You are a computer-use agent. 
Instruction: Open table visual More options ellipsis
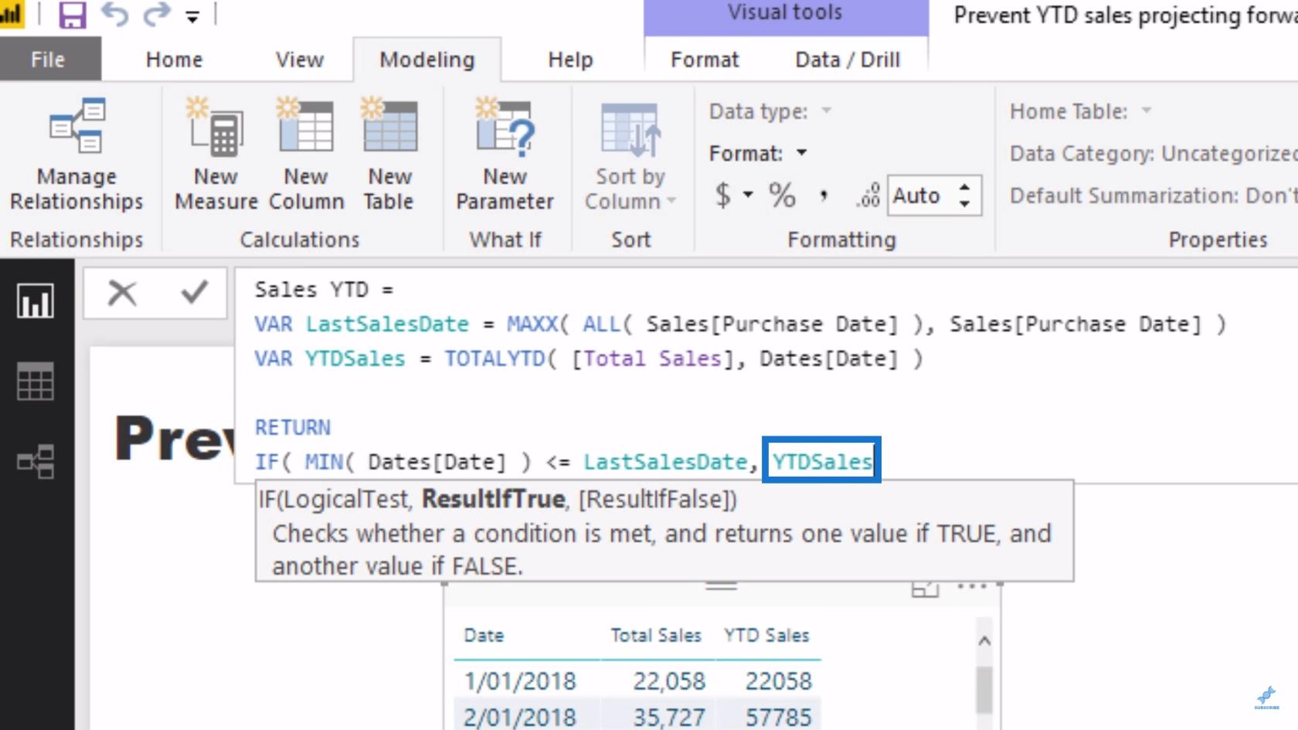pyautogui.click(x=972, y=587)
